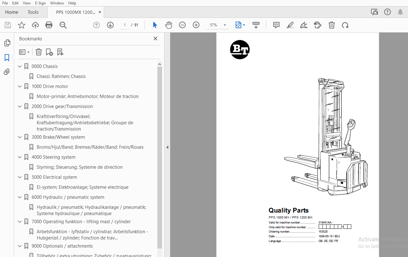Collapse the navigation pane divider arrow

[167, 147]
